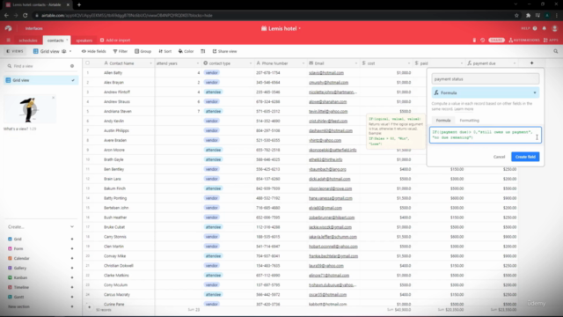Open base history clock icon
This screenshot has width=563, height=317.
tap(483, 41)
